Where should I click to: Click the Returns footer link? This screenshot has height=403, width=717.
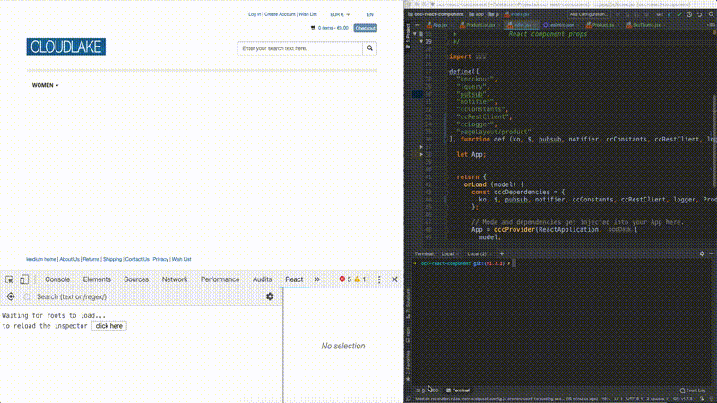click(91, 259)
